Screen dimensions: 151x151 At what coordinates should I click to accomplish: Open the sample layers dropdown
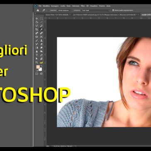[95, 10]
